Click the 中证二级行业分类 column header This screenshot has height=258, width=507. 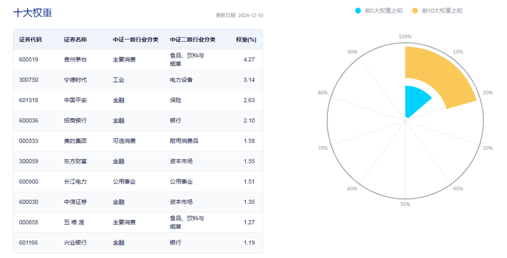tap(192, 40)
